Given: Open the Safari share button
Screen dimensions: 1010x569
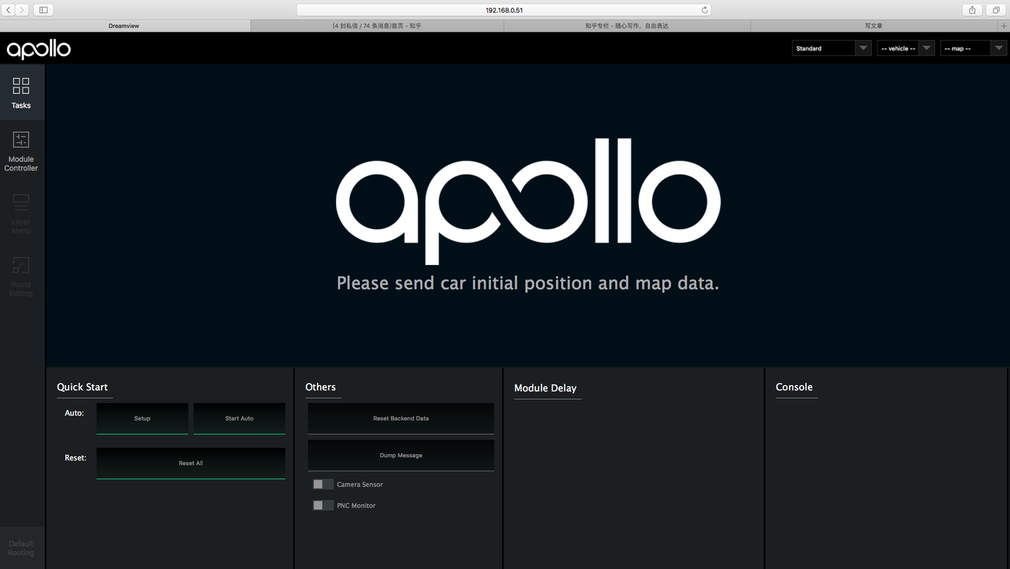Looking at the screenshot, I should [972, 10].
